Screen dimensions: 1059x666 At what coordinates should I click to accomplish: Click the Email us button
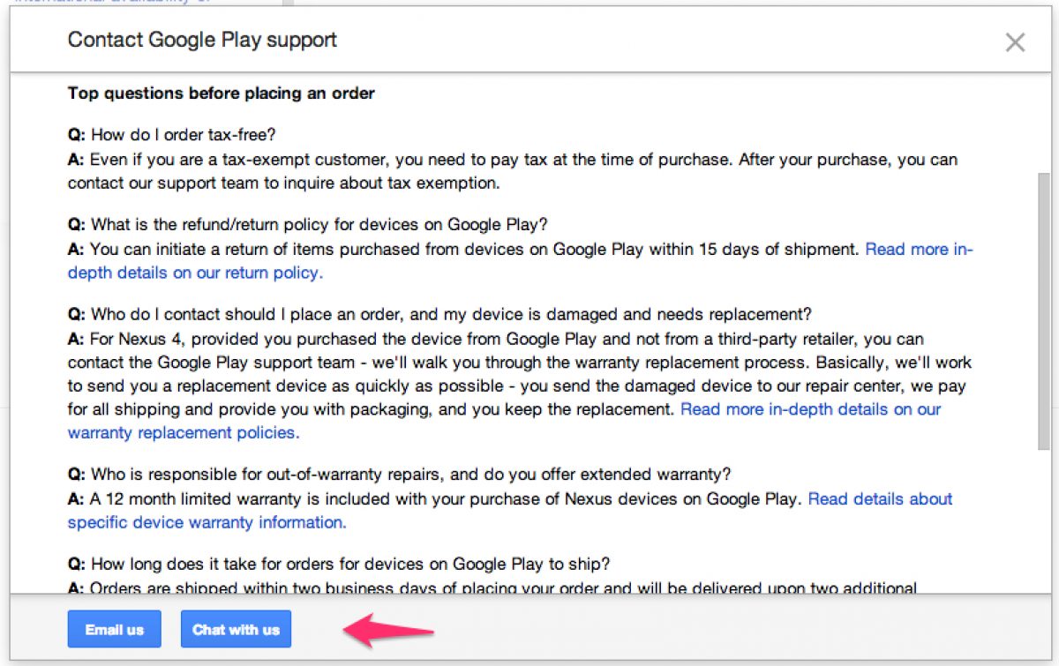[x=114, y=630]
